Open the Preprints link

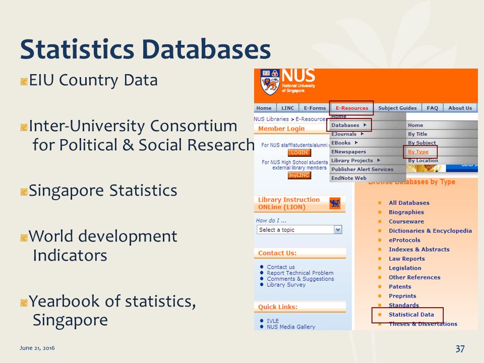pyautogui.click(x=402, y=296)
